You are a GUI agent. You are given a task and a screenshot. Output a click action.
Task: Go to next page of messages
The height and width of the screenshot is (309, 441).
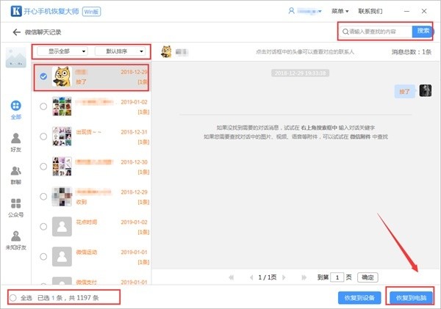284,277
